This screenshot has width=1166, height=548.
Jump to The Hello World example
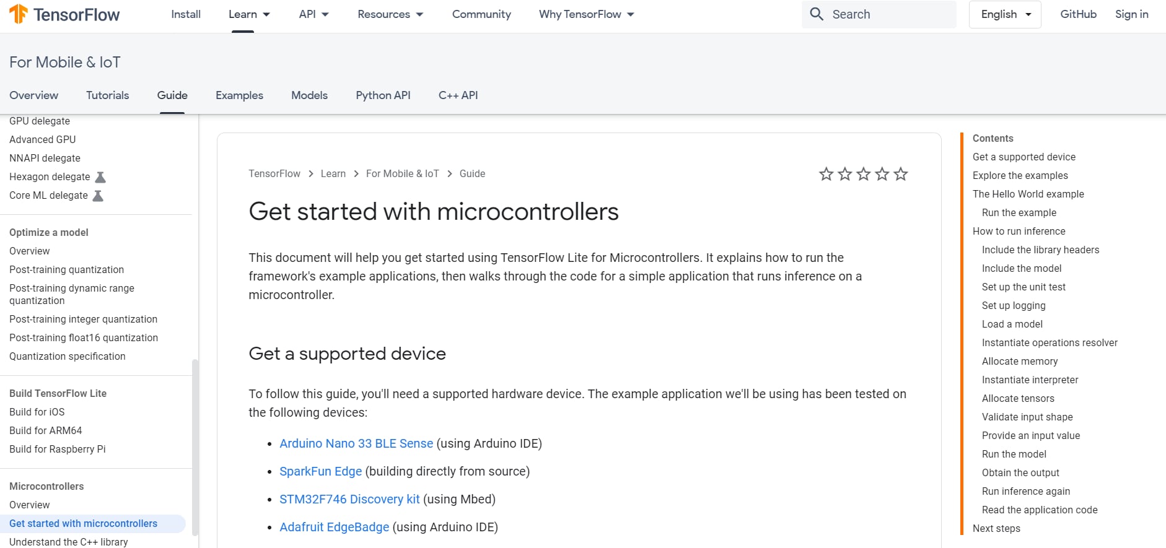tap(1028, 194)
